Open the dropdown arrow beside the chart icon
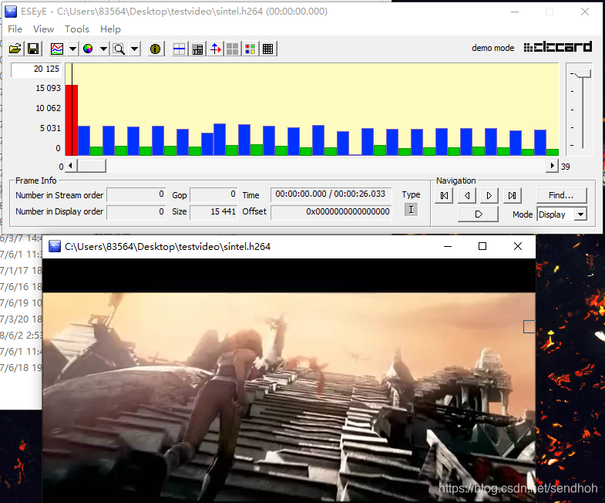Screen dimensions: 605x503 (72, 49)
